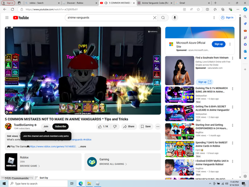Join ToadBoiGaming channel membership

46,127
